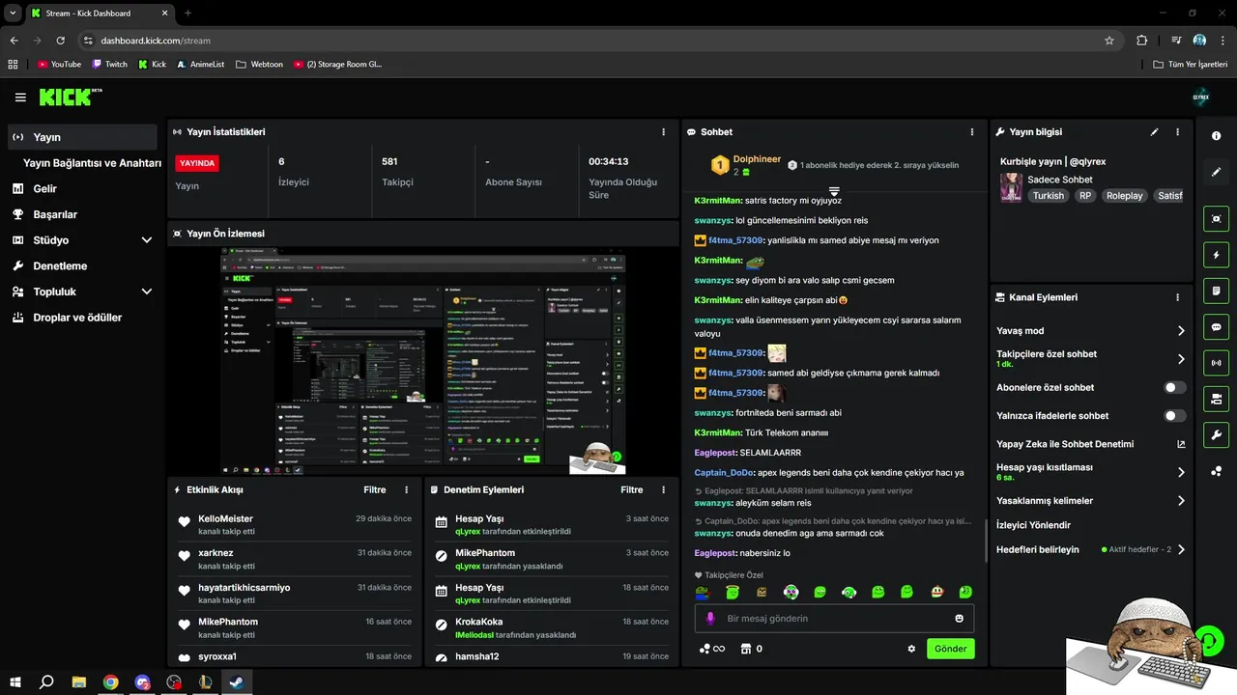This screenshot has width=1237, height=695.
Task: Open Sohbet panel three-dot menu
Action: click(x=972, y=132)
